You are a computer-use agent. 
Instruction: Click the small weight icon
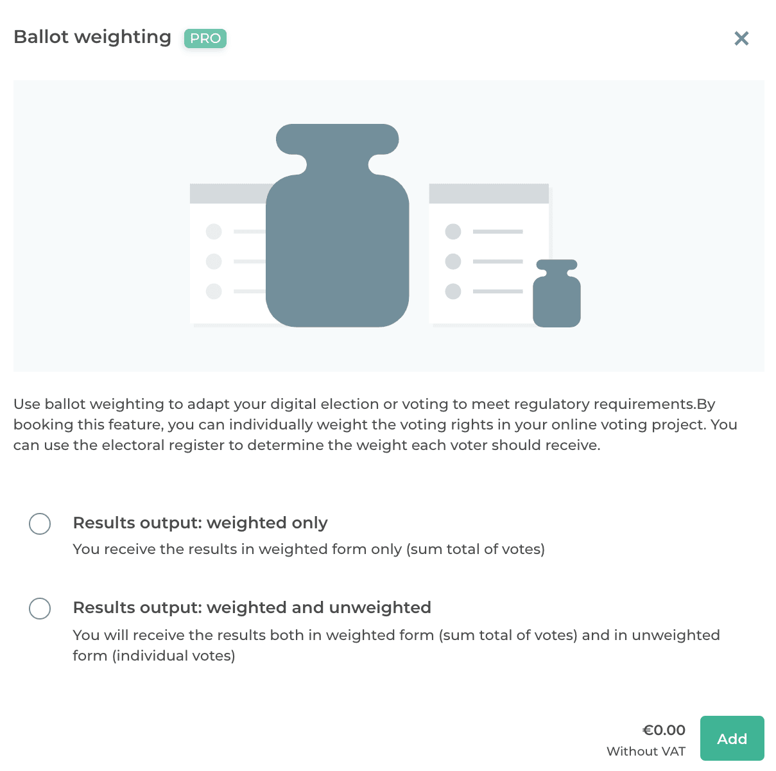[x=556, y=297]
